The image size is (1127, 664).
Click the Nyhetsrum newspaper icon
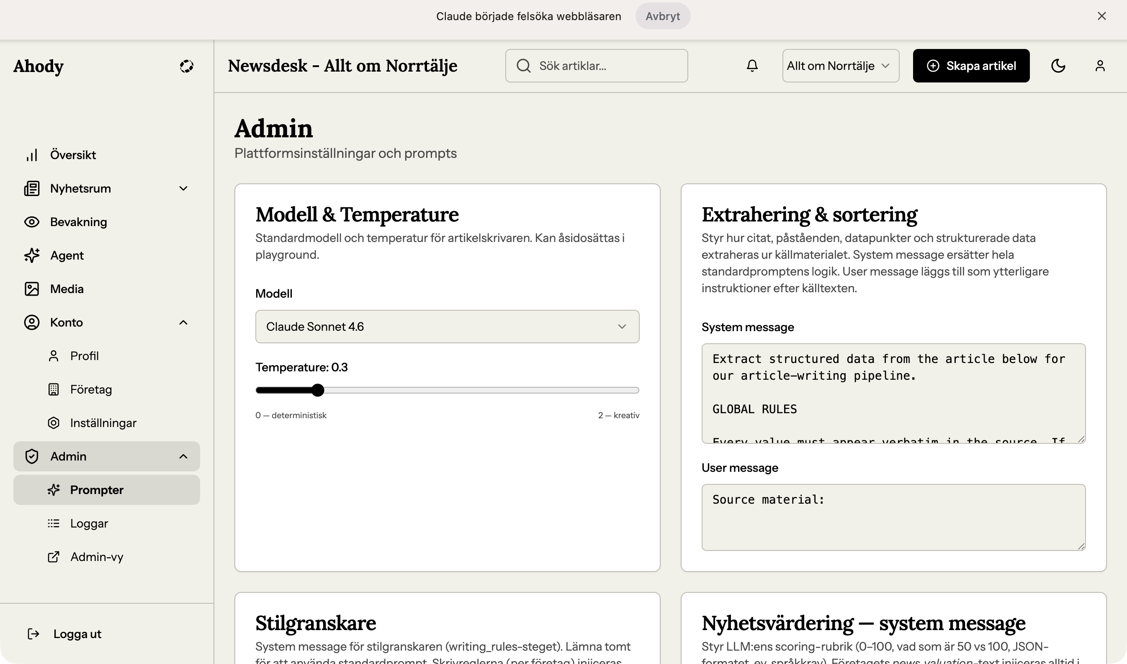pos(32,188)
